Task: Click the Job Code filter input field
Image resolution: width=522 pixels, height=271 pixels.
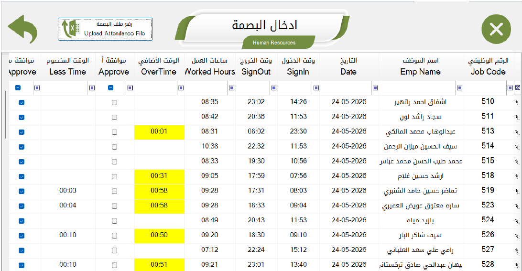Action: [485, 88]
